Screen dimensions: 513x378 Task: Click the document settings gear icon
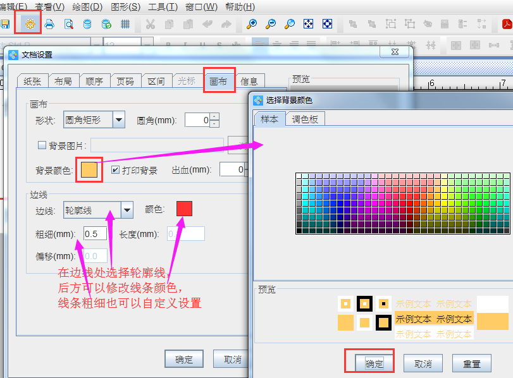pyautogui.click(x=28, y=24)
